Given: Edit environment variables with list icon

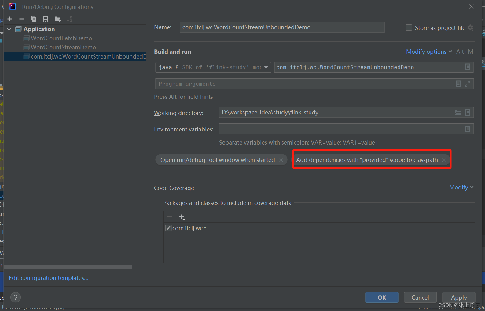Looking at the screenshot, I should point(468,129).
